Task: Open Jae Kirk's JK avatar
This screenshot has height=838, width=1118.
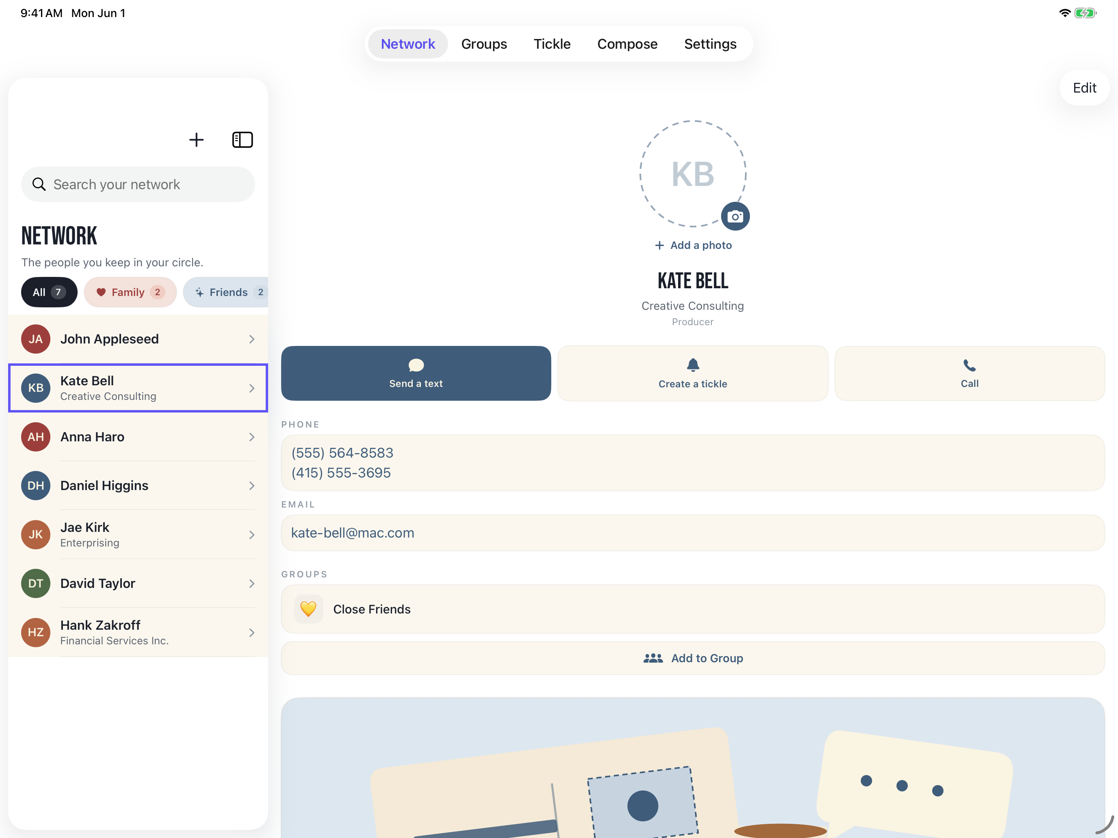Action: [x=36, y=534]
